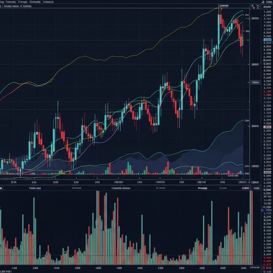Select the center tab above the volume panel
The width and height of the screenshot is (273, 273).
(121, 188)
